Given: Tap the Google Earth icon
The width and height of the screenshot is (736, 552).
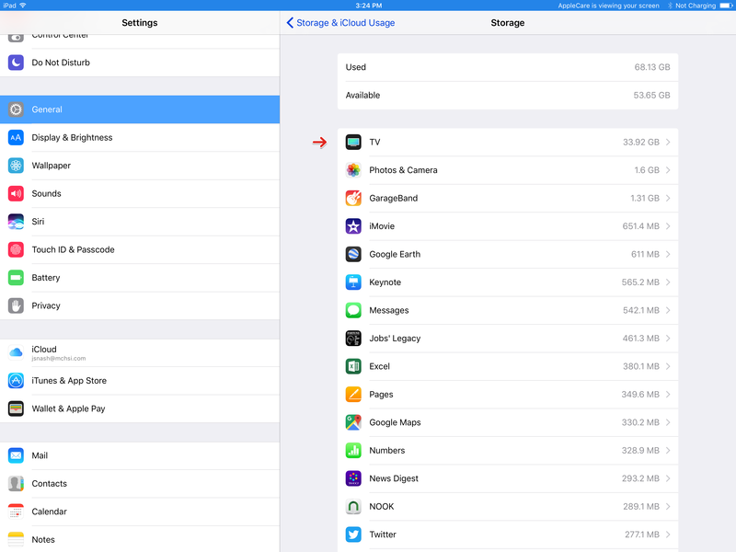Looking at the screenshot, I should click(x=353, y=254).
